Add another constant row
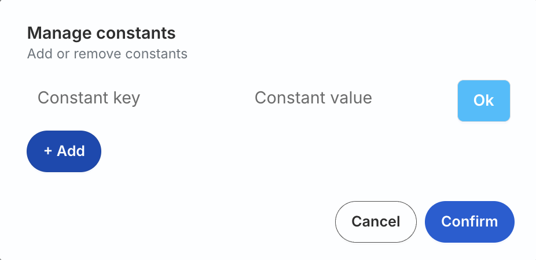The height and width of the screenshot is (260, 536). pos(64,151)
